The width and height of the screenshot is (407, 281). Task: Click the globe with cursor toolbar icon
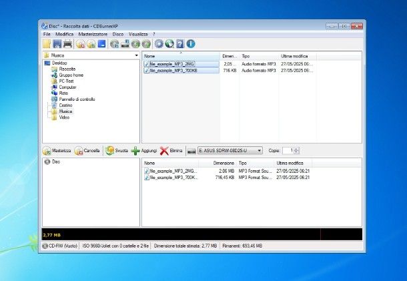[x=169, y=44]
